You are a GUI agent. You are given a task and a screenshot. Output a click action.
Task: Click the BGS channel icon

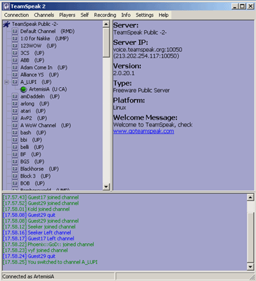pyautogui.click(x=15, y=162)
